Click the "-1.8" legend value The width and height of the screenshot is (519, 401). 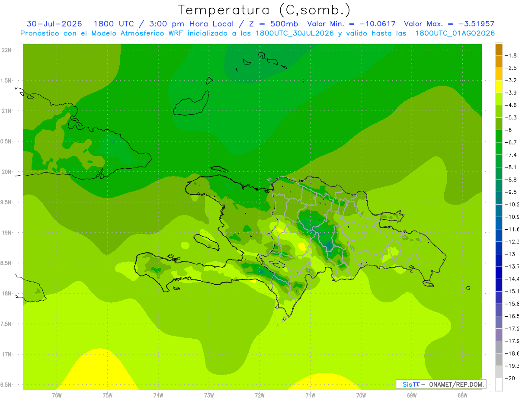(x=511, y=55)
